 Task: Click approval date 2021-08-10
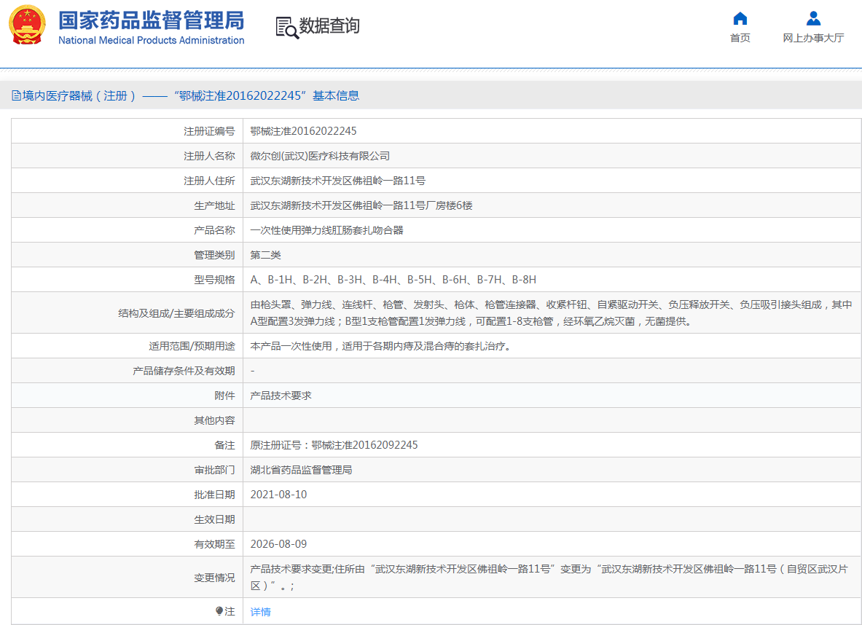(x=278, y=495)
